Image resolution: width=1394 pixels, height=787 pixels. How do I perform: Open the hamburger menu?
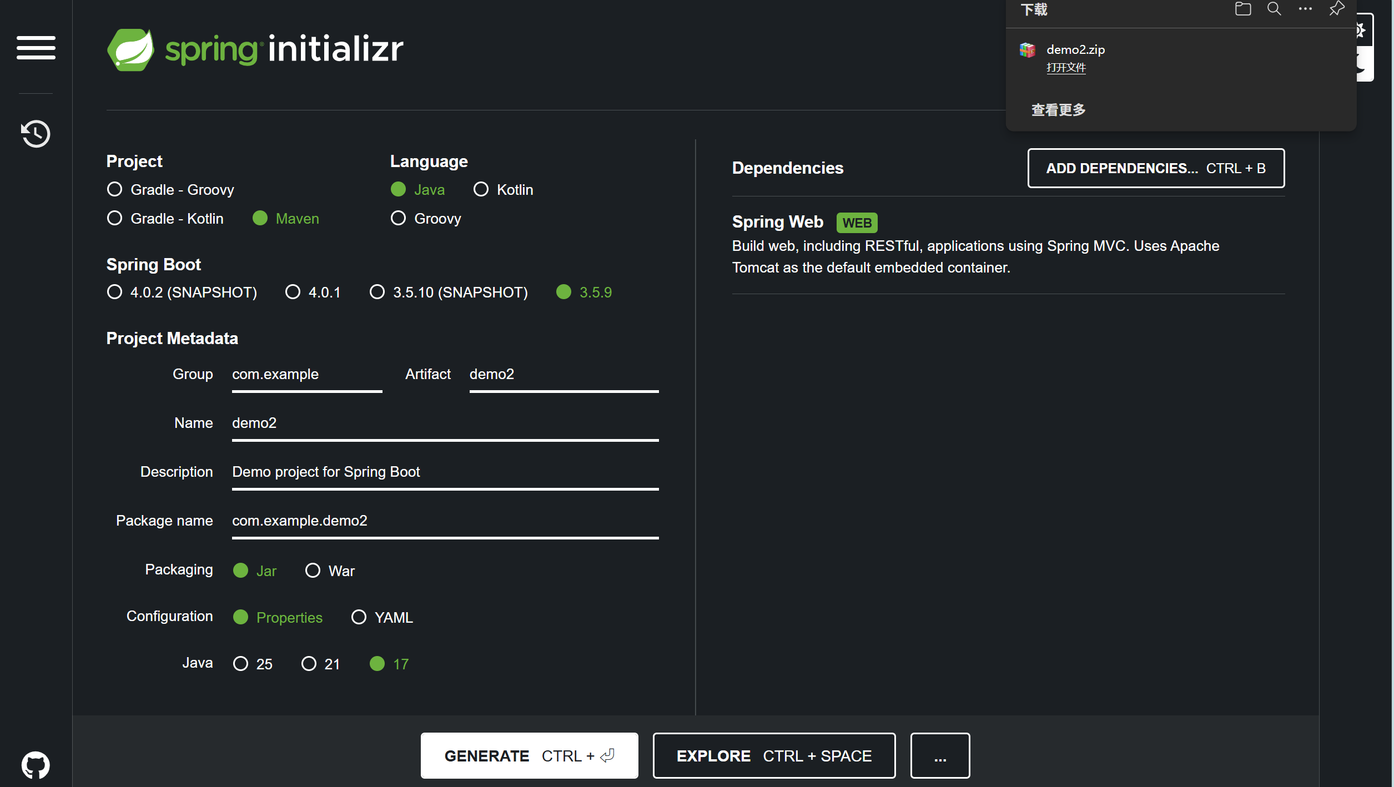coord(36,47)
